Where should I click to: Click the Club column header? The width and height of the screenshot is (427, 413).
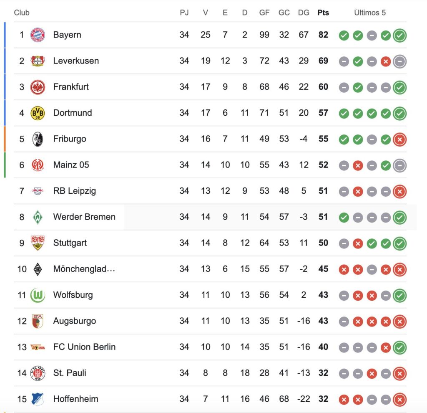pyautogui.click(x=22, y=13)
